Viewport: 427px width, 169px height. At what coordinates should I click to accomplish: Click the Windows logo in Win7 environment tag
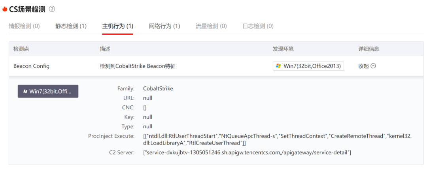pyautogui.click(x=278, y=66)
